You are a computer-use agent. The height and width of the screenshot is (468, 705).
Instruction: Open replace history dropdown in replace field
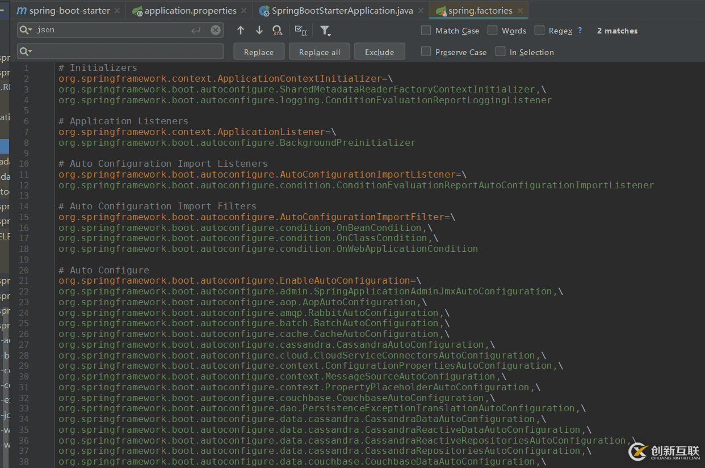26,52
